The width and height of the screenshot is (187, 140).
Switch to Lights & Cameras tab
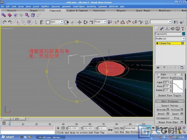pyautogui.click(x=77, y=10)
